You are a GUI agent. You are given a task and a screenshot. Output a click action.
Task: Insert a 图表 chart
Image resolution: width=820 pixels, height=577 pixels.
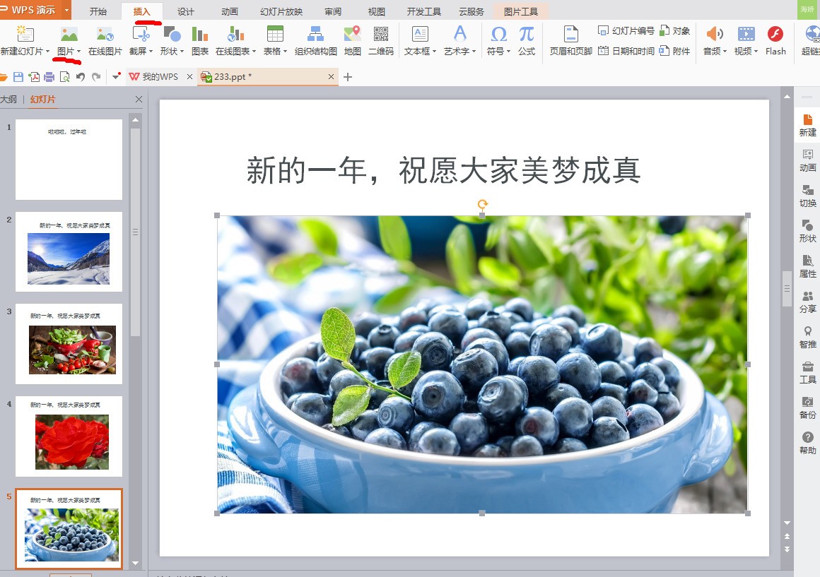tap(200, 40)
